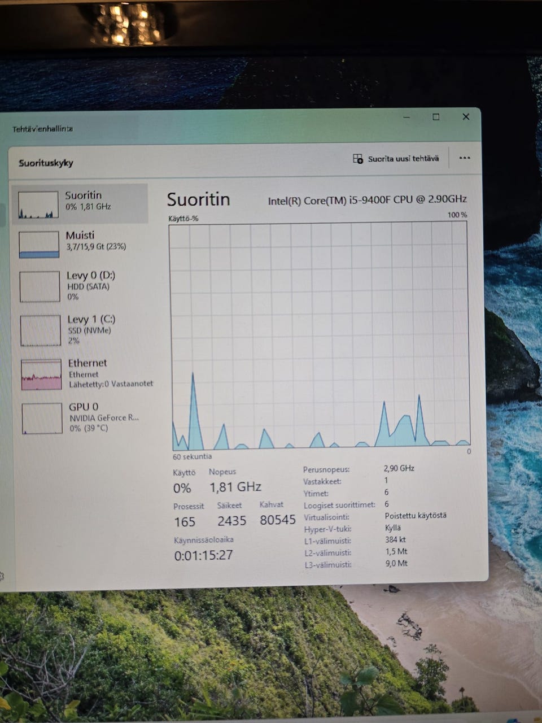
Task: Click the Säikeet value 2435
Action: tap(232, 521)
